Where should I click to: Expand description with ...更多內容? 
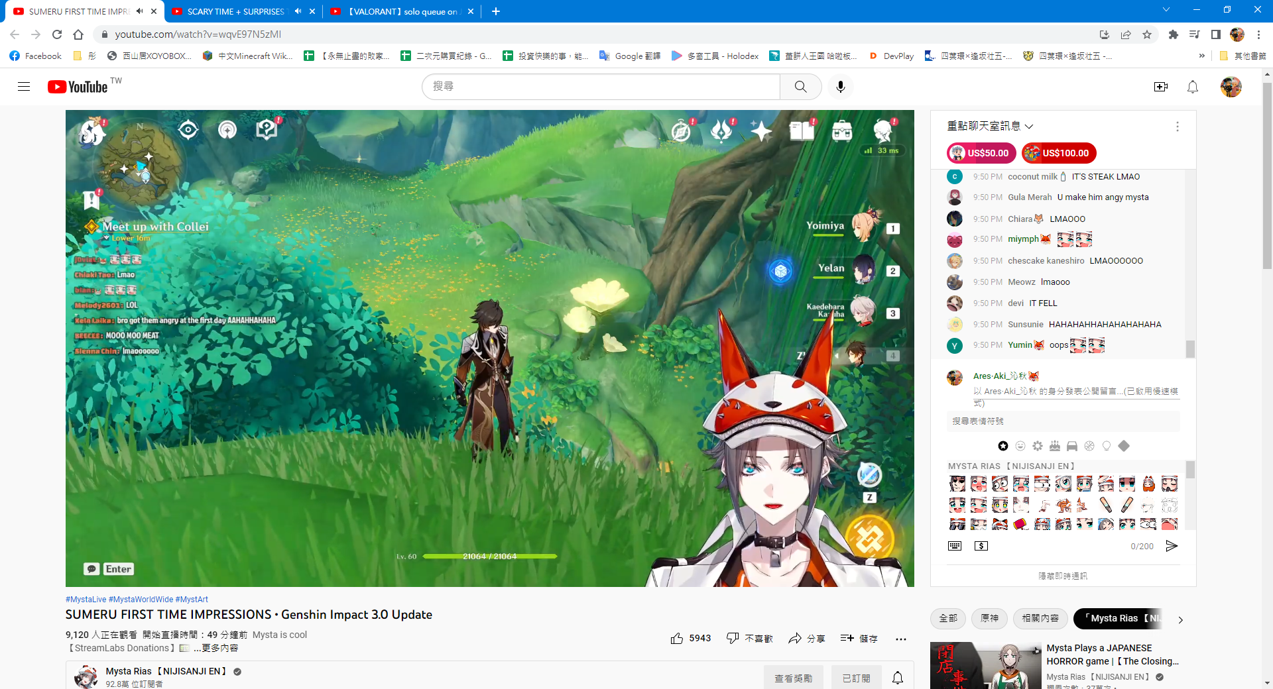click(x=216, y=648)
